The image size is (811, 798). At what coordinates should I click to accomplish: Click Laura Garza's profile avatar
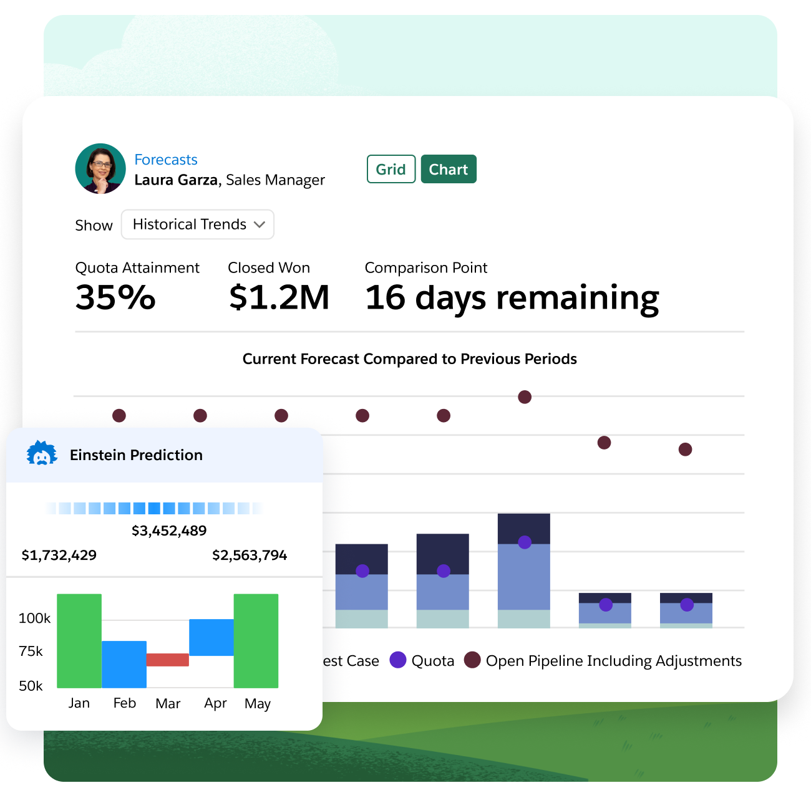click(100, 169)
